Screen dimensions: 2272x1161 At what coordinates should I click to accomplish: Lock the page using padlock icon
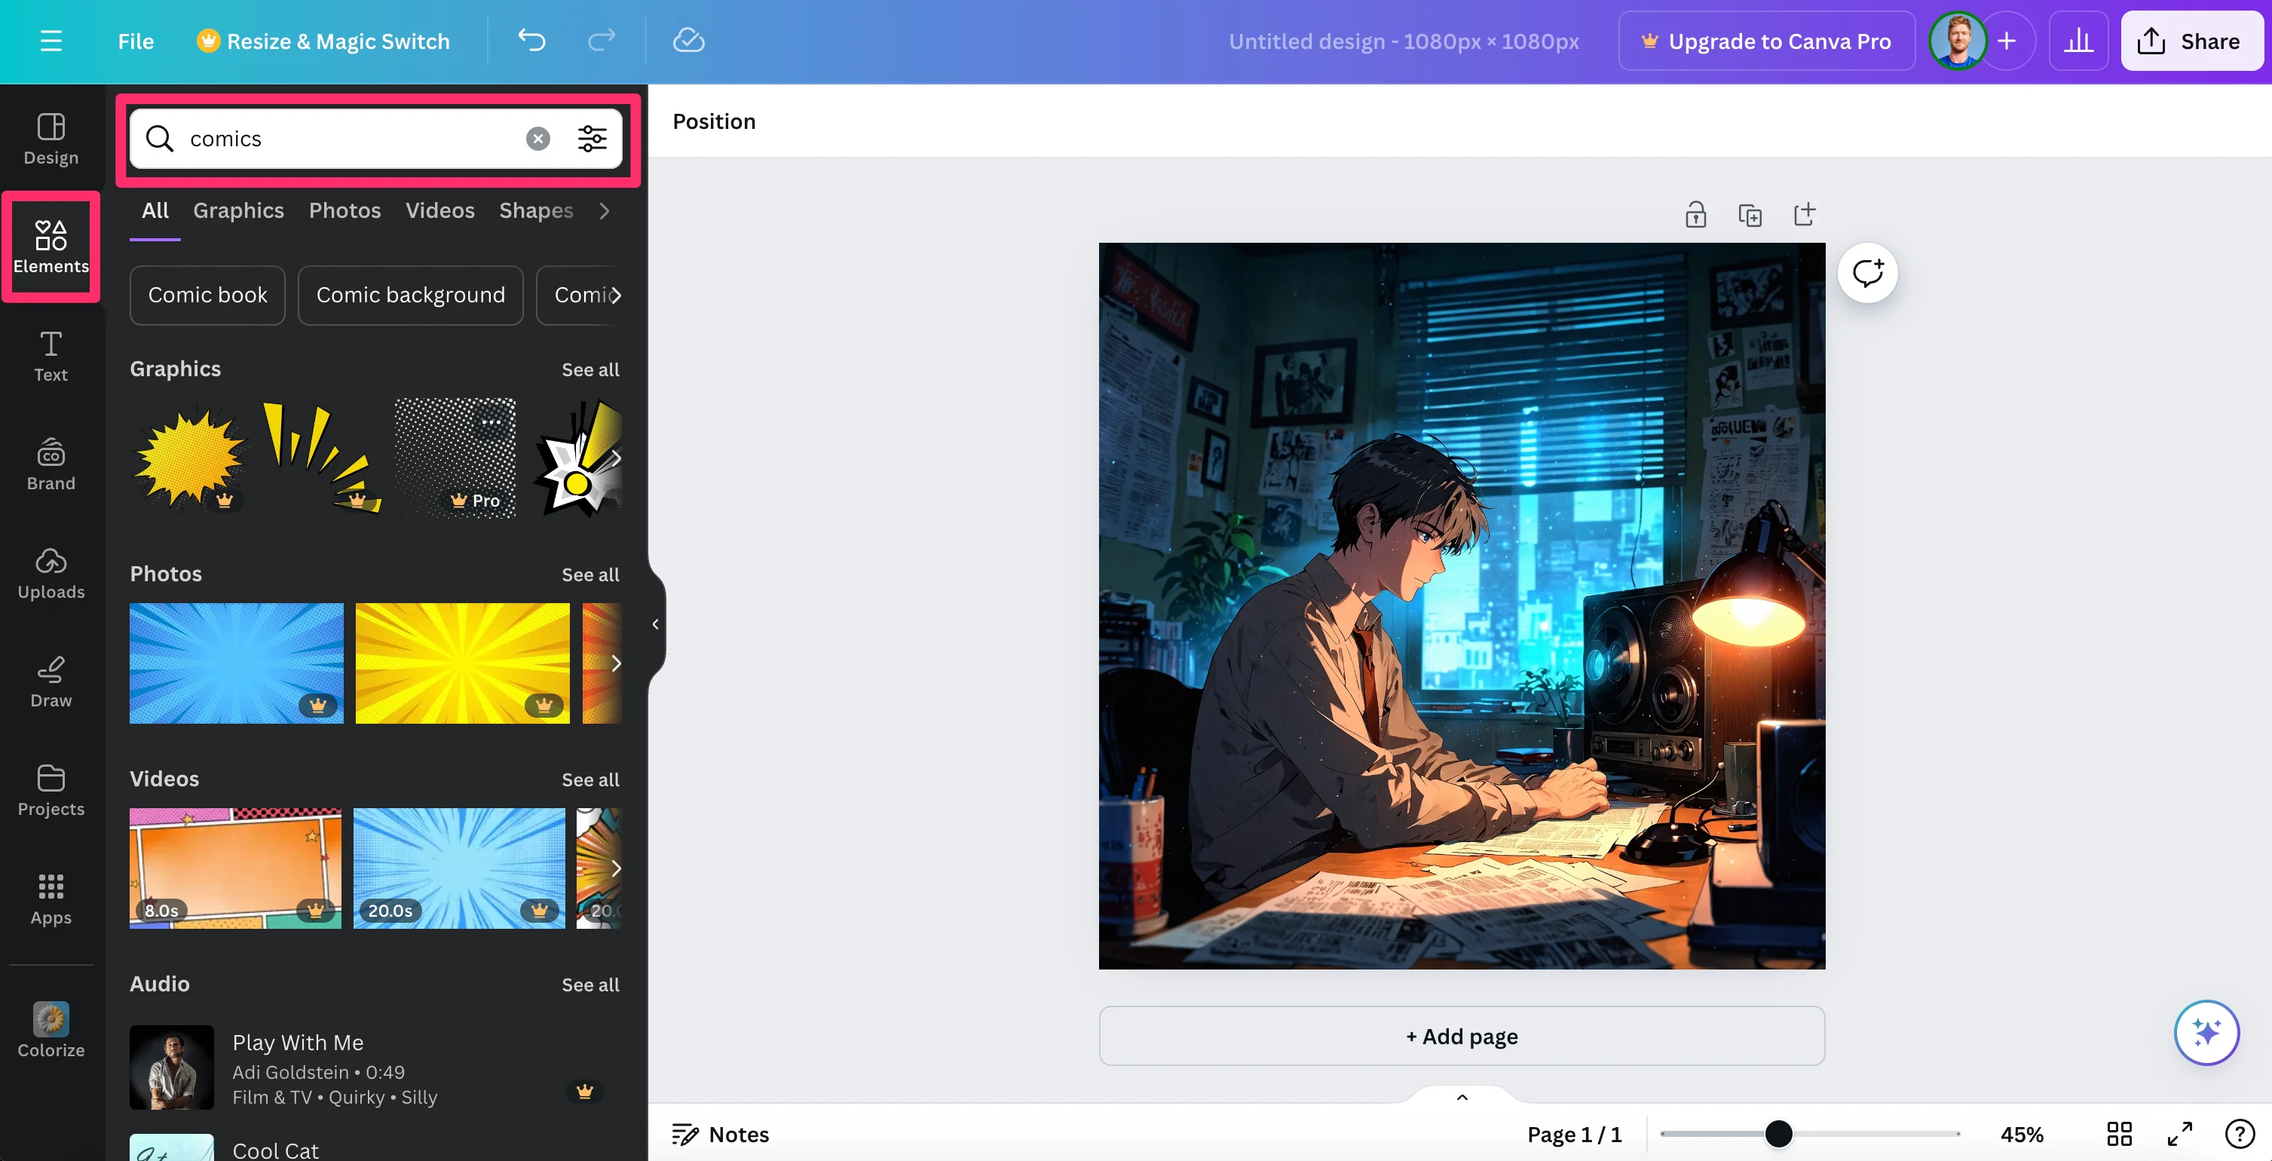tap(1695, 214)
